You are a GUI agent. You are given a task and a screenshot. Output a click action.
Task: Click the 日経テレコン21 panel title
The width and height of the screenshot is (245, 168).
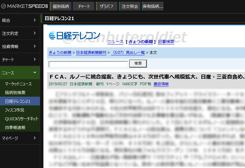pos(59,18)
